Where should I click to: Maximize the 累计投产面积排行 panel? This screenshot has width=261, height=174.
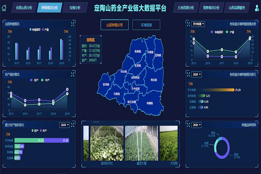pos(73,125)
